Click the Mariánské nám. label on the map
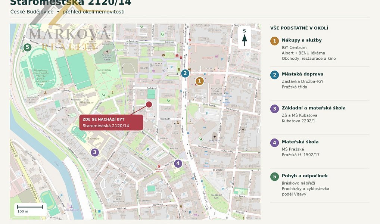This screenshot has width=380, height=224. pos(217,196)
